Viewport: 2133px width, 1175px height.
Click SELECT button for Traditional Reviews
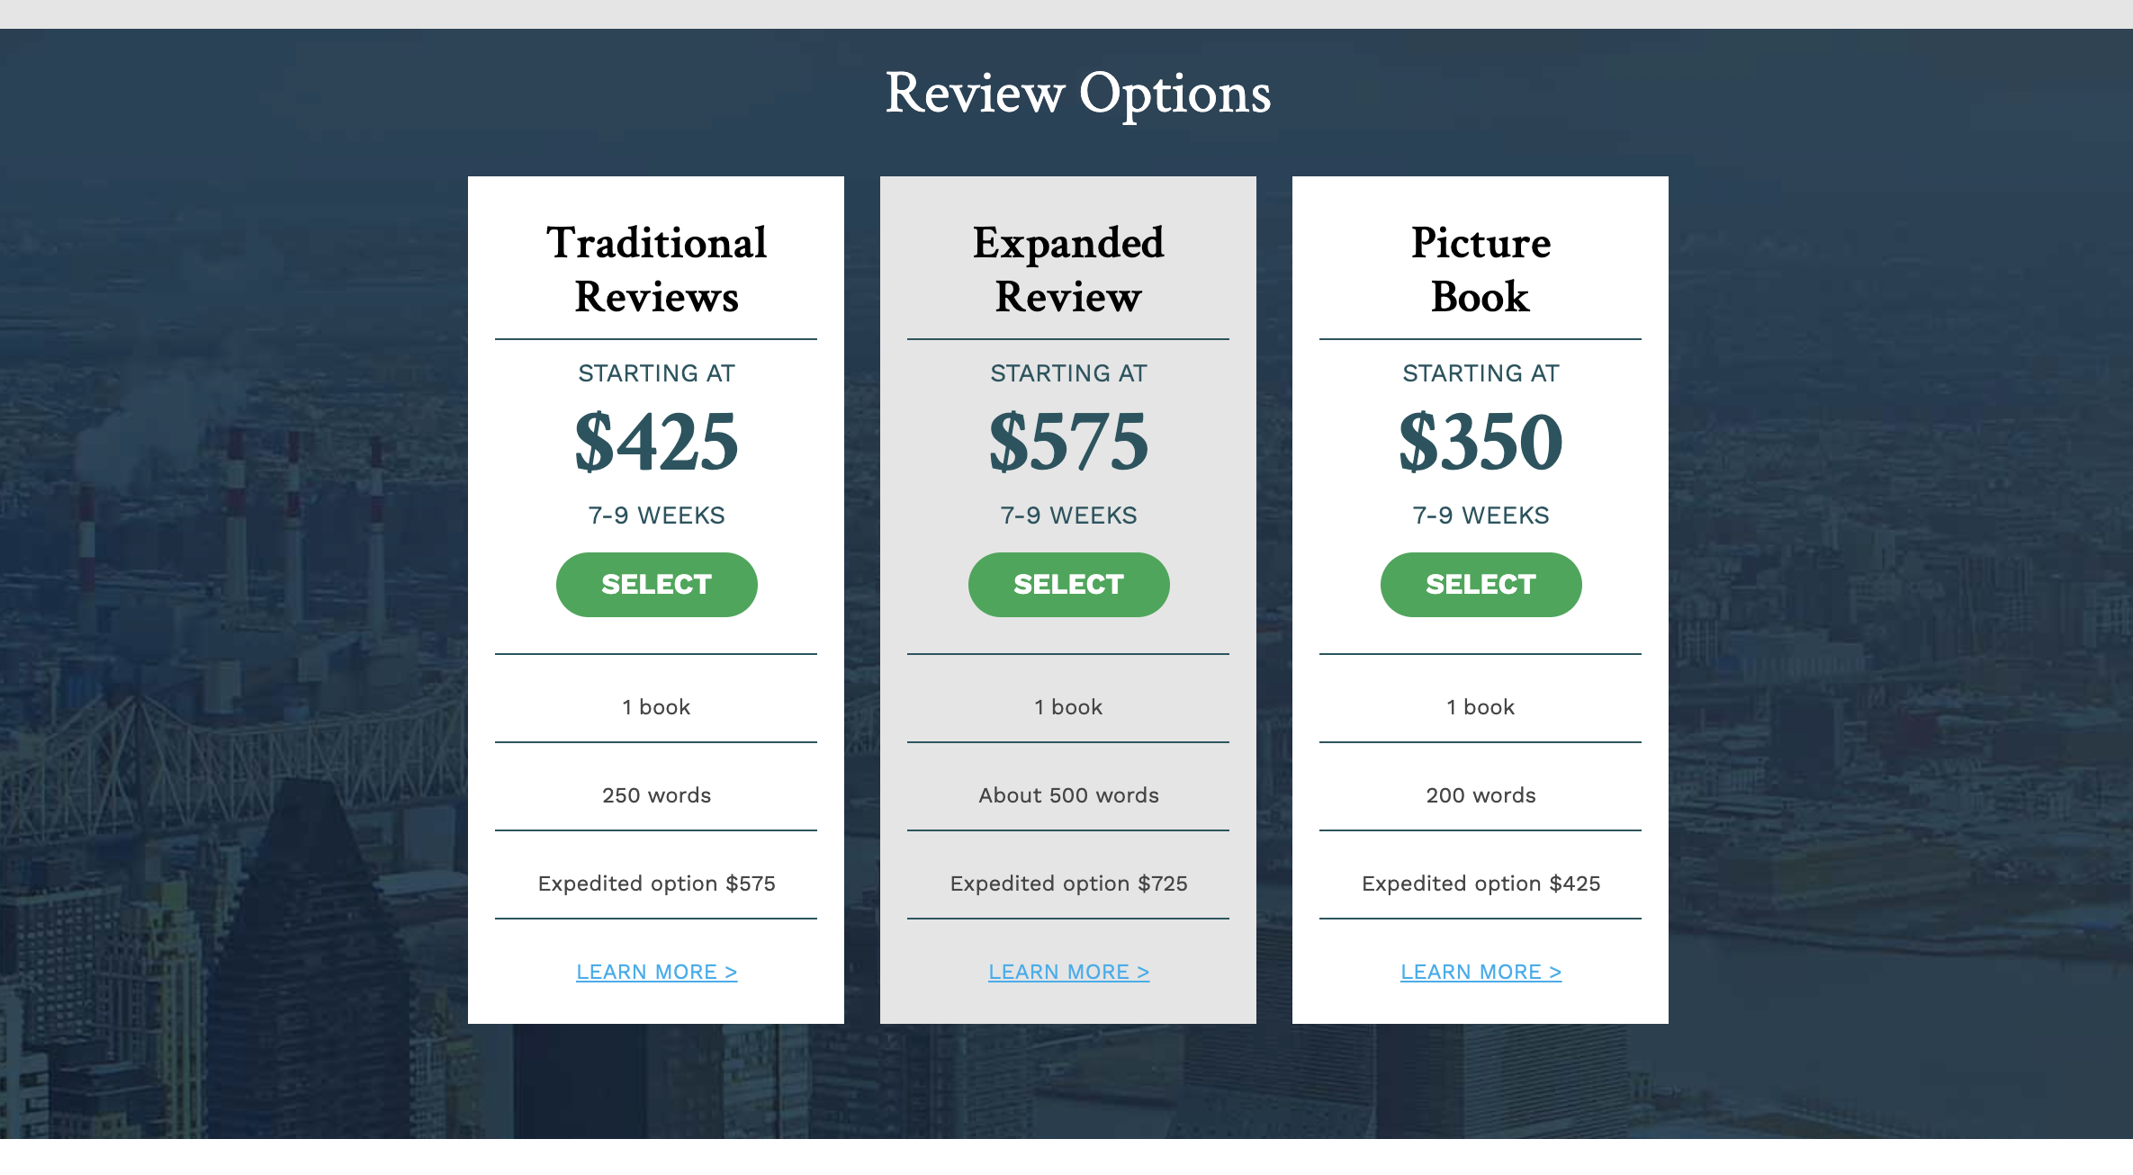pyautogui.click(x=655, y=583)
